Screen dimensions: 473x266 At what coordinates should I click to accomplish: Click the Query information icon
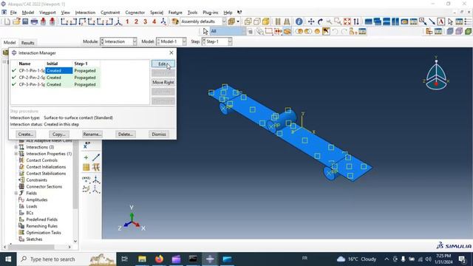[299, 21]
